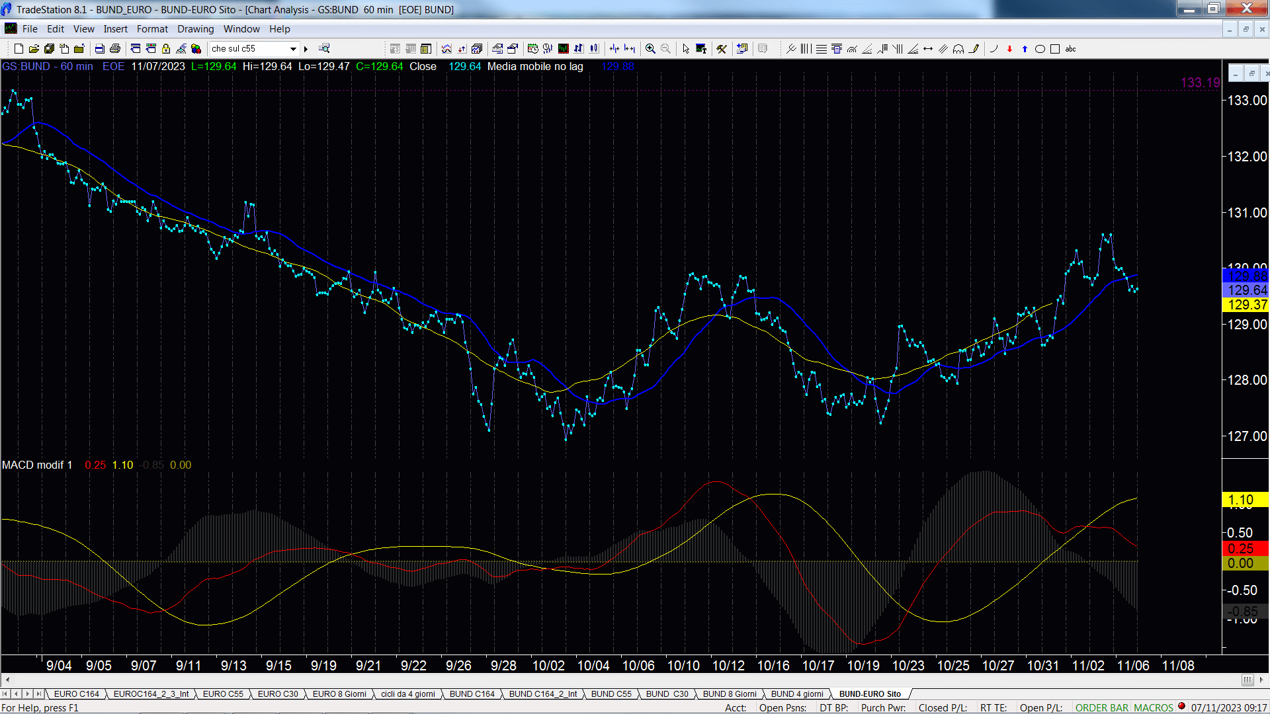Switch to the EURO C30 tab
Screen dimensions: 1270x714
(x=278, y=694)
